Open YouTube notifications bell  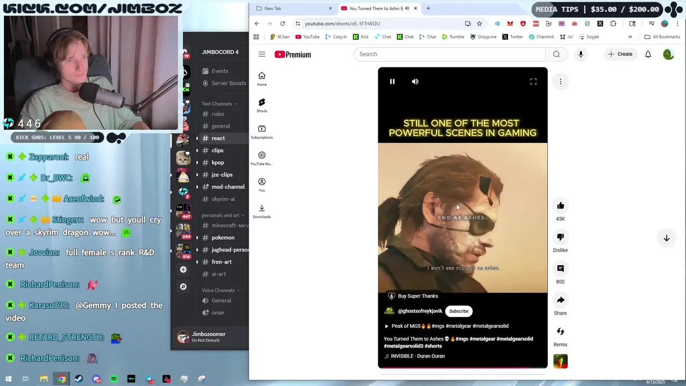648,54
